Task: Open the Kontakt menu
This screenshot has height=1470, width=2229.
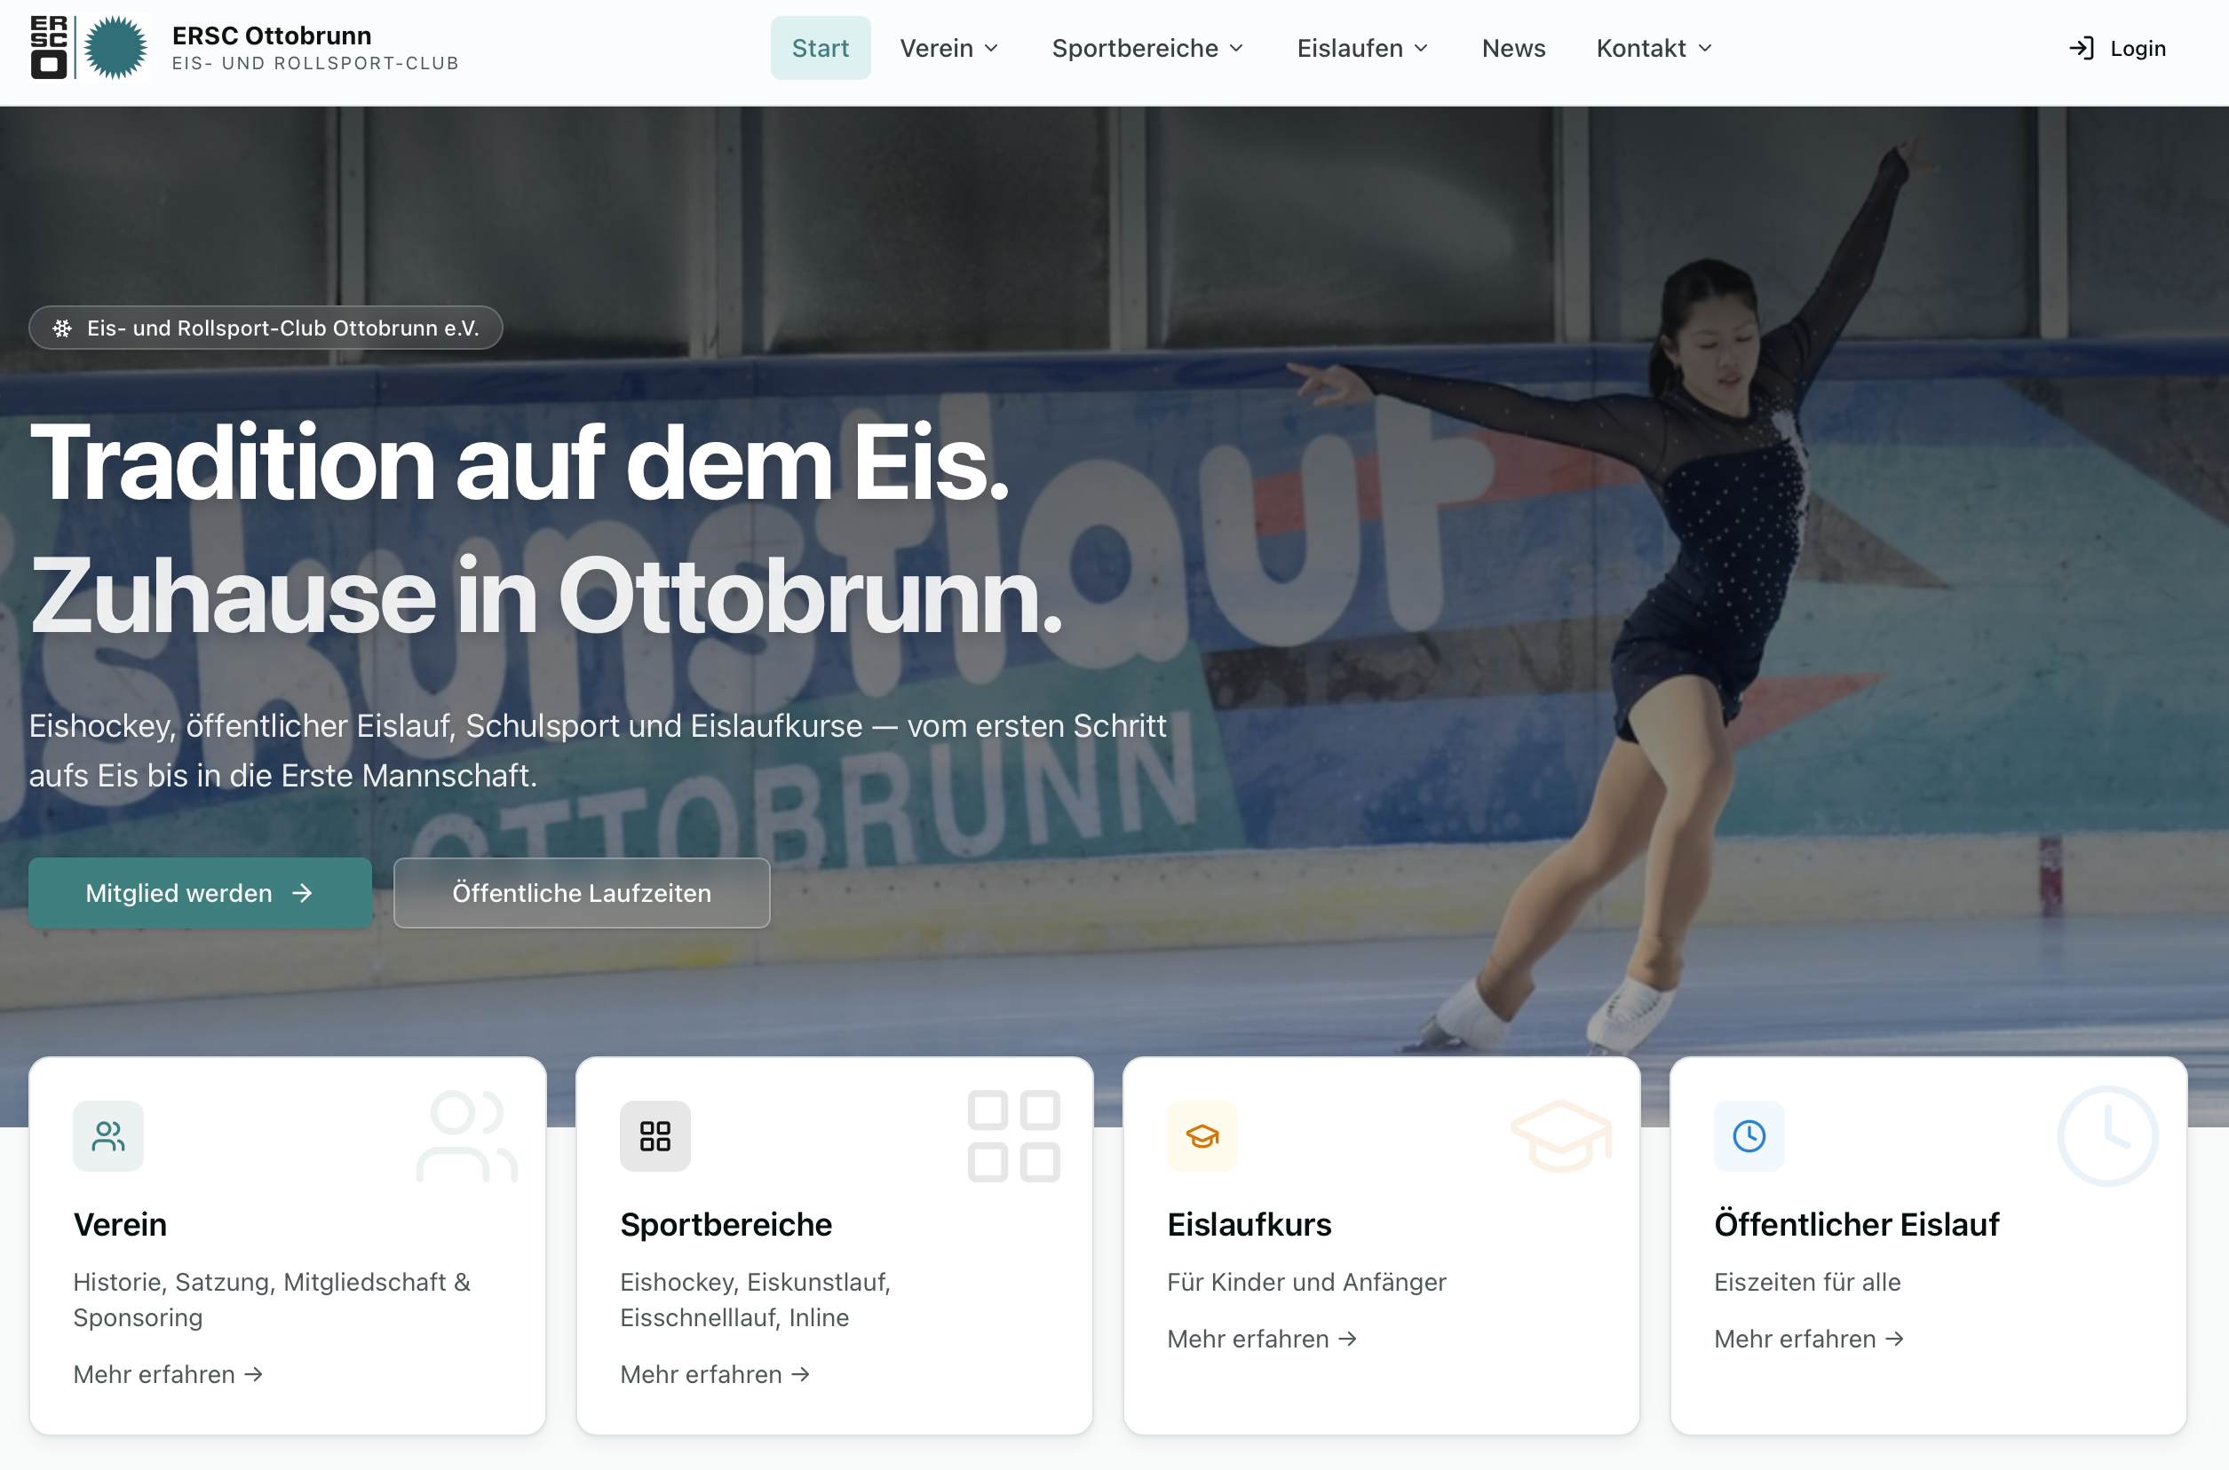Action: tap(1654, 48)
